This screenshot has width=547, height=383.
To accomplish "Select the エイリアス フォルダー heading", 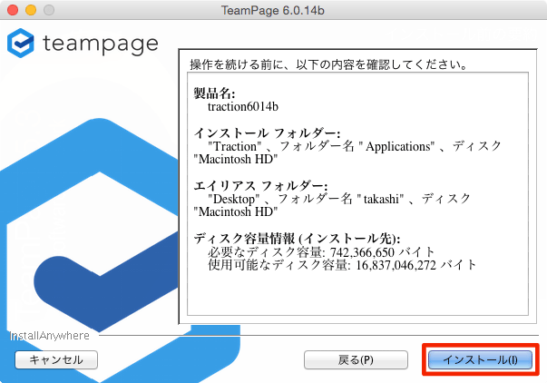I will 259,185.
